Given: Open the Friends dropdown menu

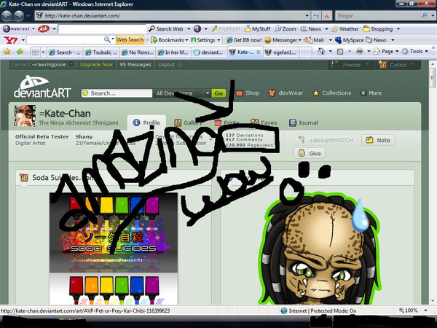Looking at the screenshot, I should [x=351, y=65].
